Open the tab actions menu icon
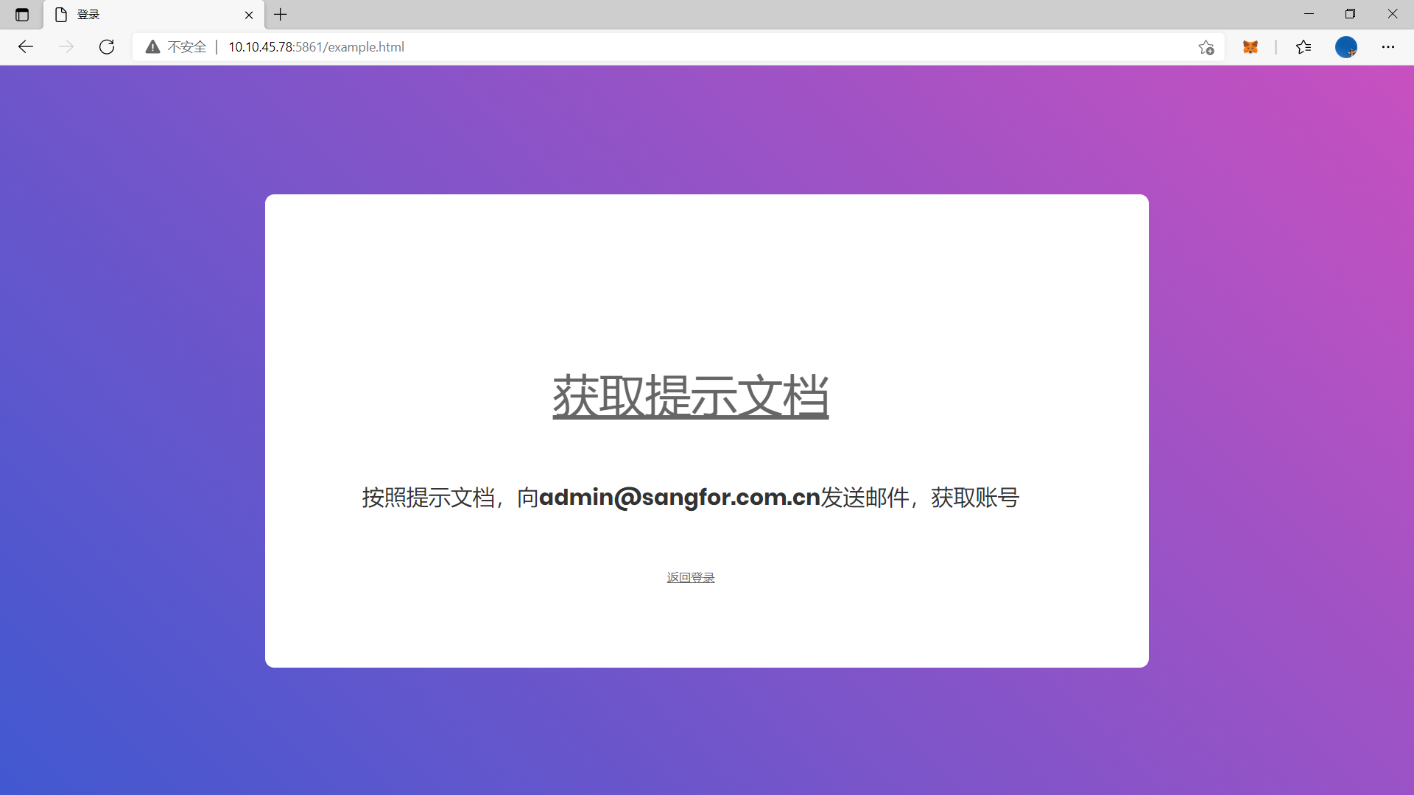This screenshot has width=1414, height=795. (22, 15)
